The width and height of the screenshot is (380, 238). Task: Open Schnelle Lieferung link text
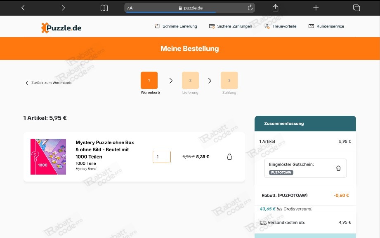point(179,26)
